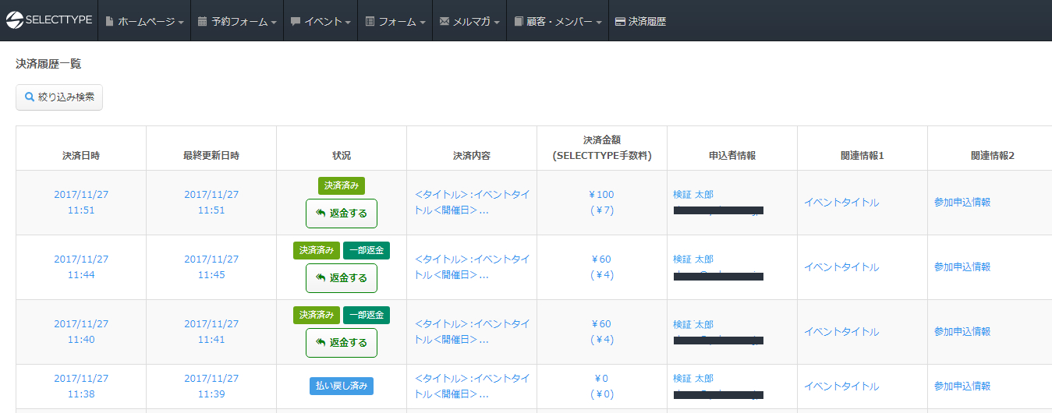This screenshot has height=413, width=1052.
Task: Open the 予約フォーム dropdown arrow
Action: (274, 23)
